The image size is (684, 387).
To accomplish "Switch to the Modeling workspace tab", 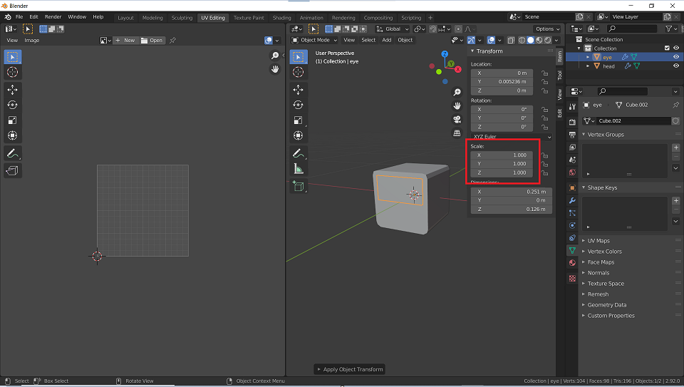I will (x=152, y=17).
